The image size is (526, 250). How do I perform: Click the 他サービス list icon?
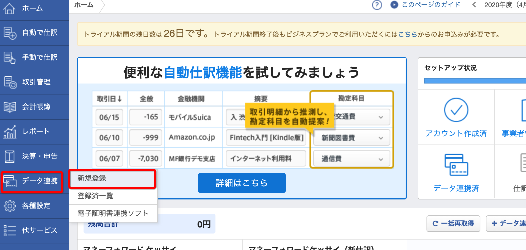(x=10, y=230)
